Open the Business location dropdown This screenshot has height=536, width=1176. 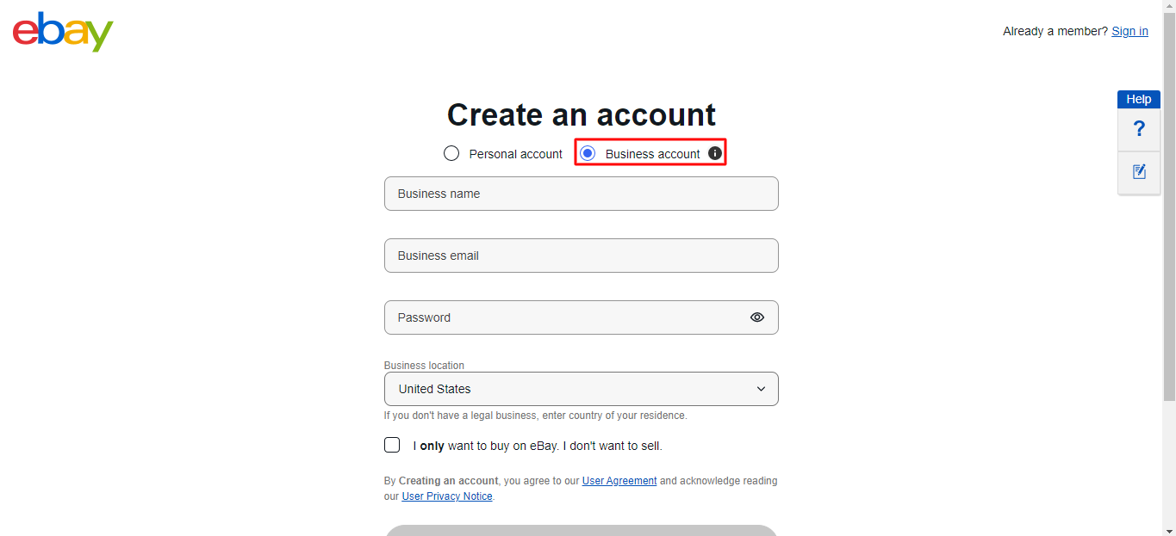581,389
